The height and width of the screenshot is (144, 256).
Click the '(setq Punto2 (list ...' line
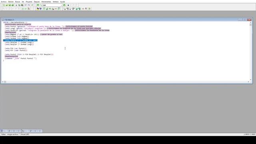click(29, 54)
